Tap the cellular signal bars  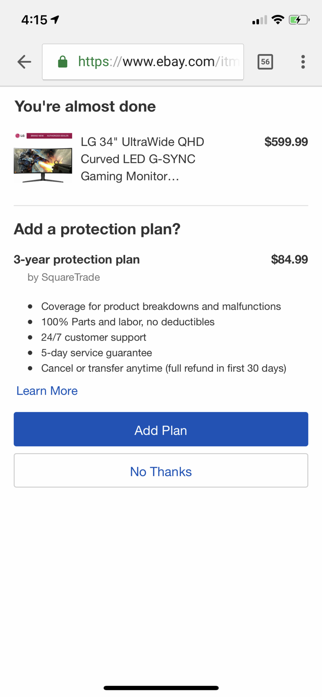[260, 20]
